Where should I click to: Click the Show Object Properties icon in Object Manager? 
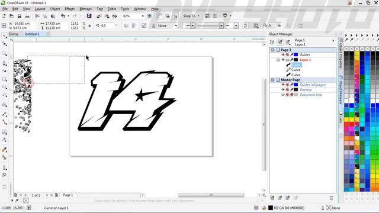pos(272,42)
